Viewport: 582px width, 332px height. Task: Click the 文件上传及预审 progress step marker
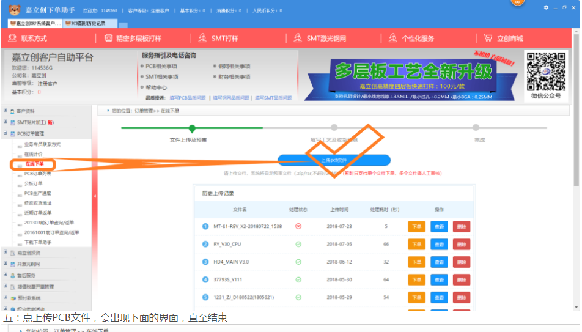coord(192,128)
